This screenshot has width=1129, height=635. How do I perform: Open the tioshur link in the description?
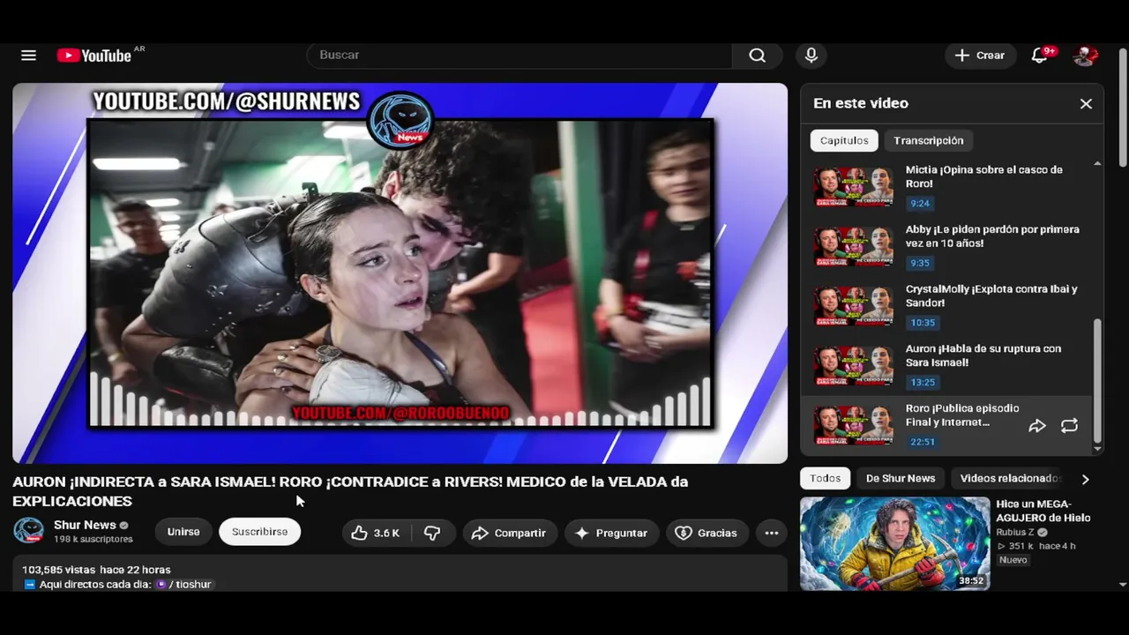coord(185,584)
